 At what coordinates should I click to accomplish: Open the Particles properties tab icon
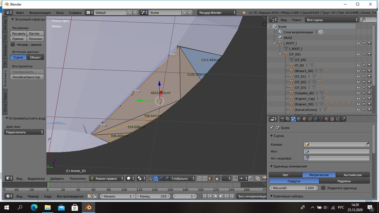point(338,119)
